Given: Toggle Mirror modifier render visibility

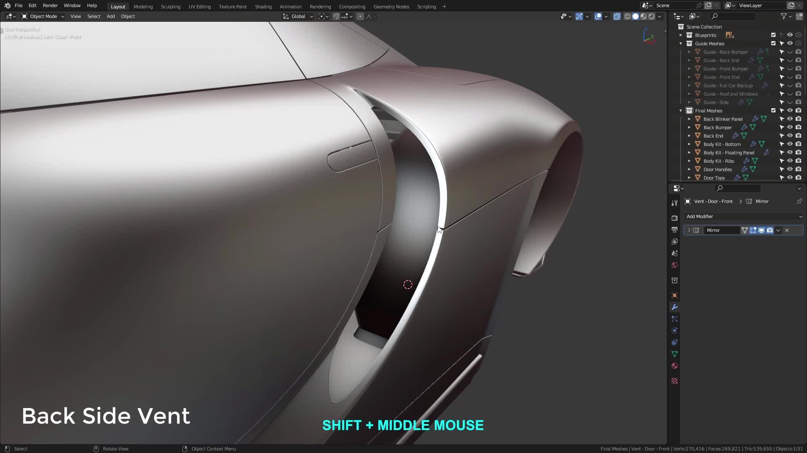Looking at the screenshot, I should pyautogui.click(x=770, y=230).
